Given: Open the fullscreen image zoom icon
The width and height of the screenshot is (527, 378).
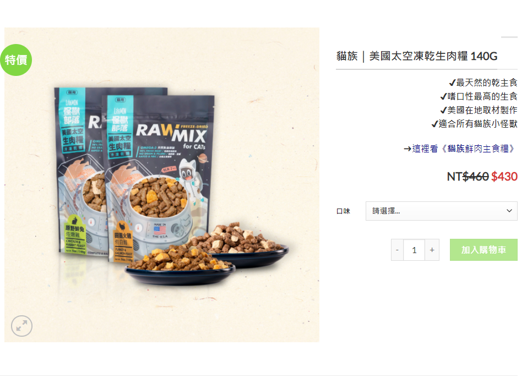Looking at the screenshot, I should tap(21, 326).
